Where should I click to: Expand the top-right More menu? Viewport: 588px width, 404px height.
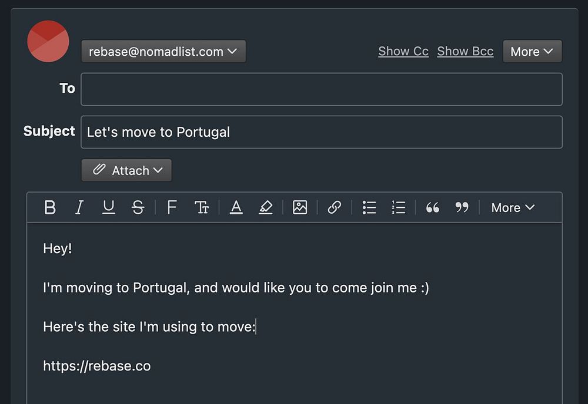coord(532,51)
